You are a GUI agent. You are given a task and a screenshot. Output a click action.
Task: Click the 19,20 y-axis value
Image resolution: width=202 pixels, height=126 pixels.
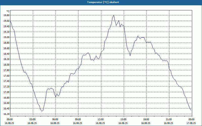[7, 32]
